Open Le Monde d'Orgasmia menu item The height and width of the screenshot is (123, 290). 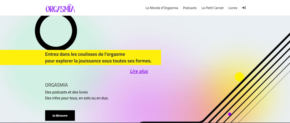[162, 8]
